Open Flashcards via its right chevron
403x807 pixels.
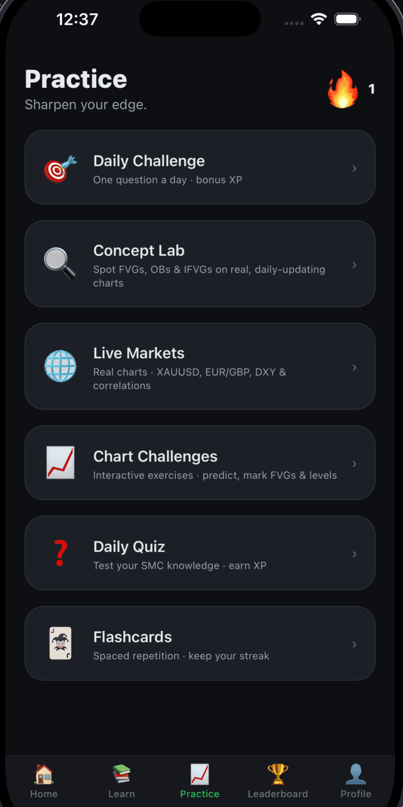pos(355,644)
